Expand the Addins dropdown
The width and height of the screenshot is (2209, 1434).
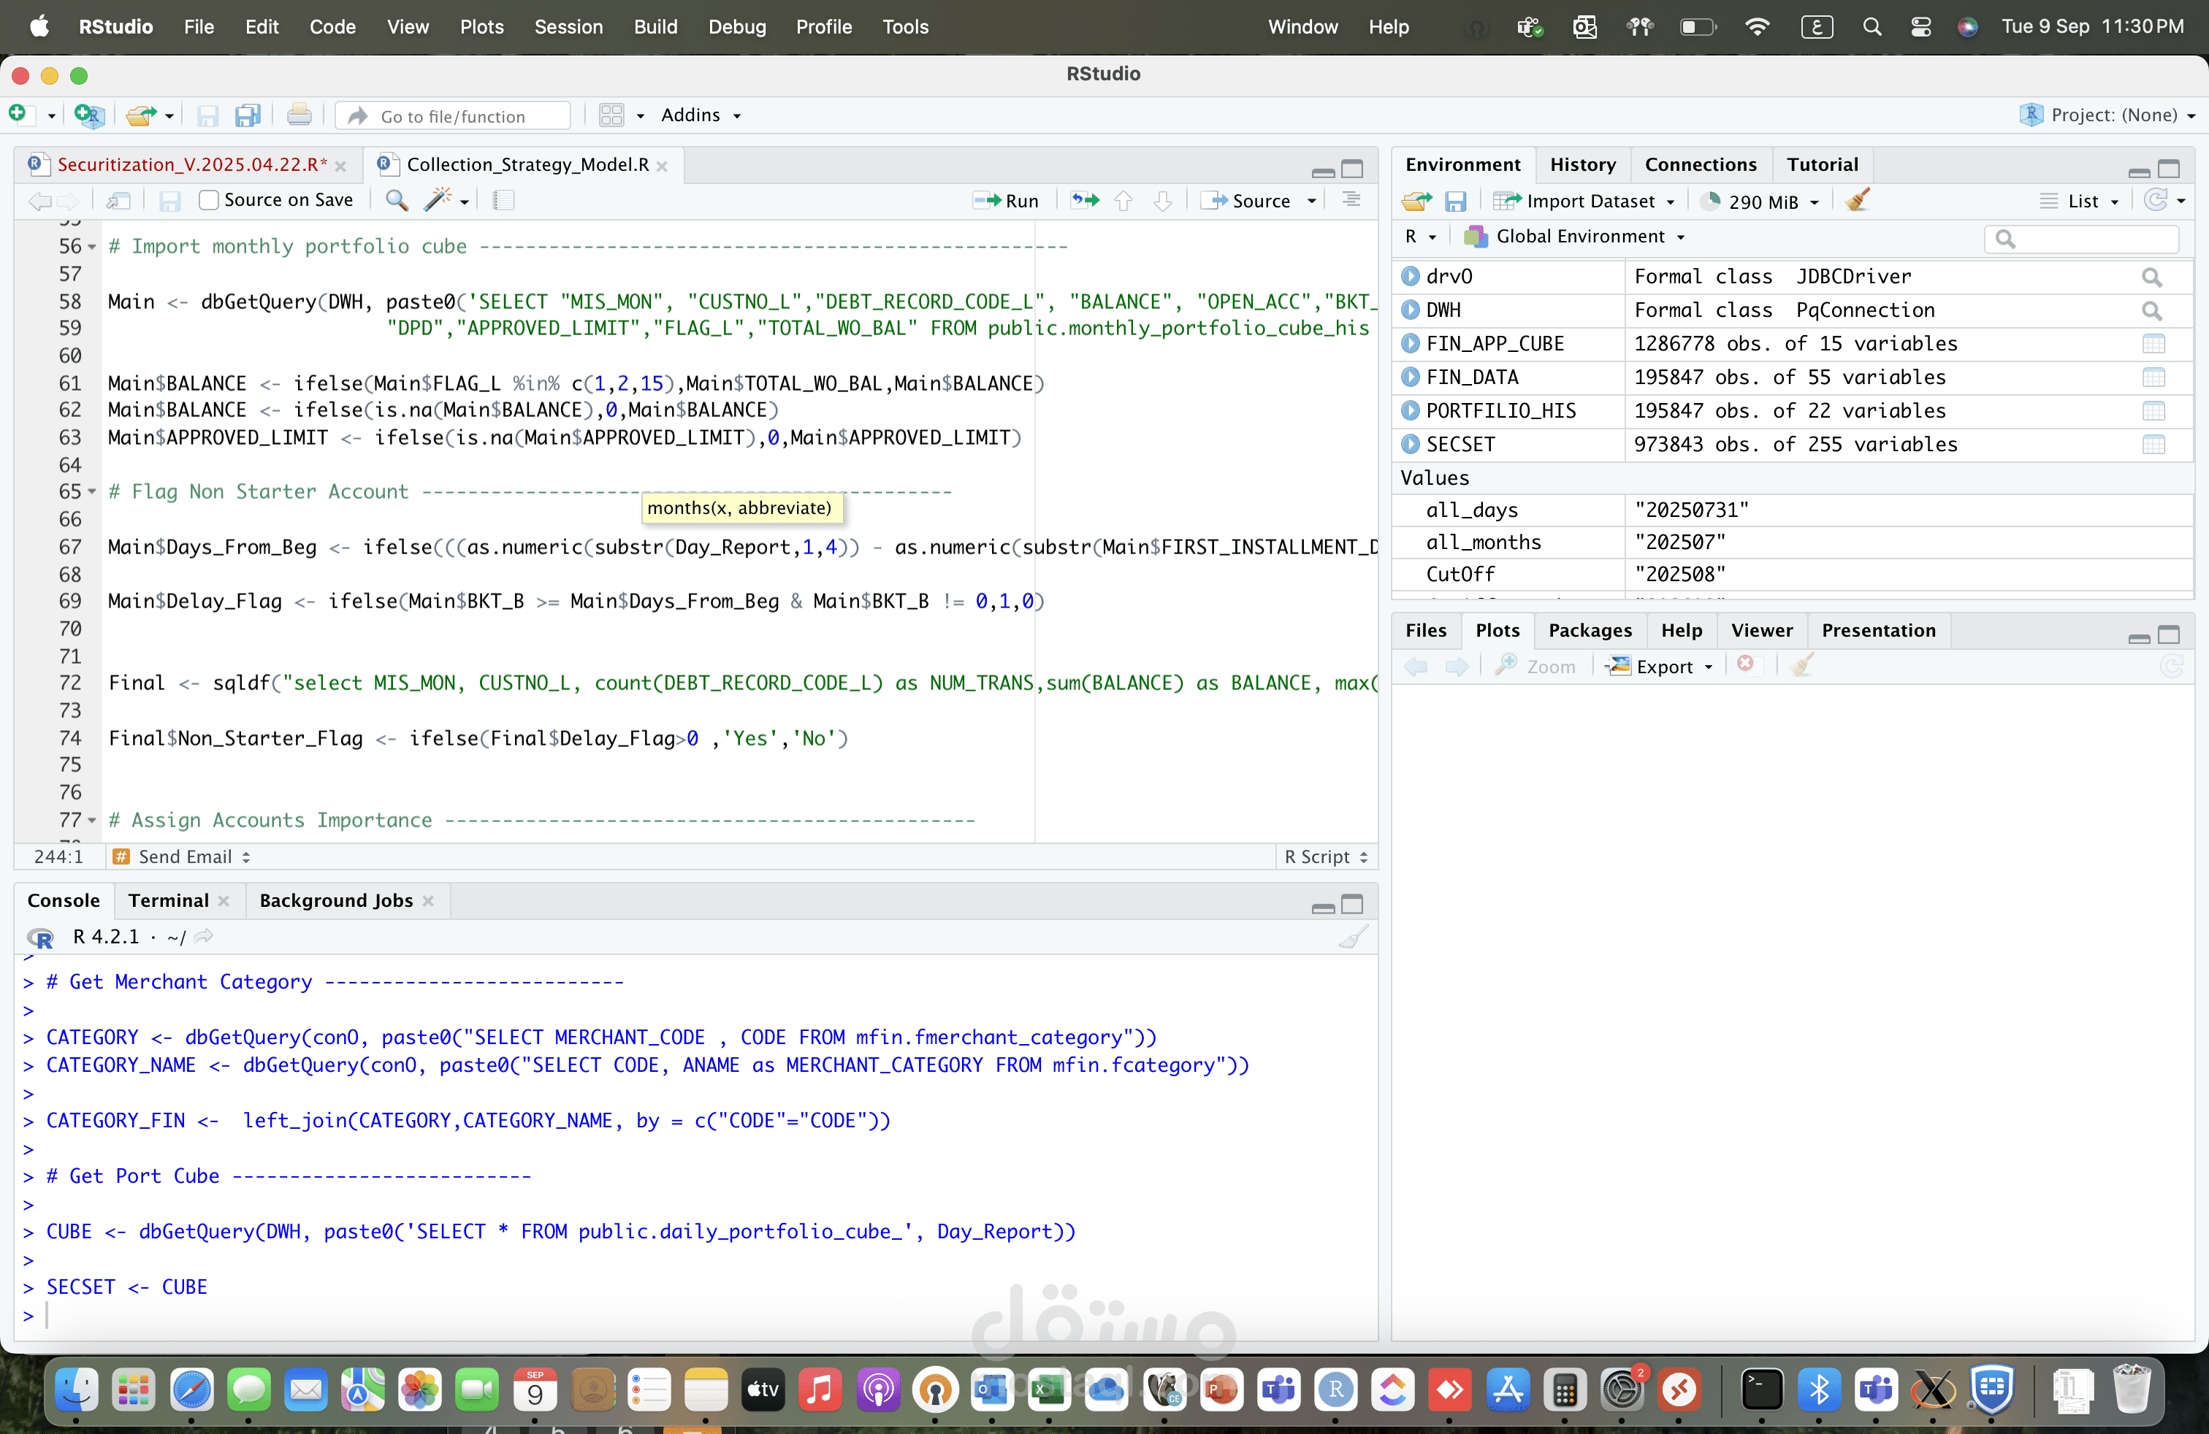click(x=701, y=115)
